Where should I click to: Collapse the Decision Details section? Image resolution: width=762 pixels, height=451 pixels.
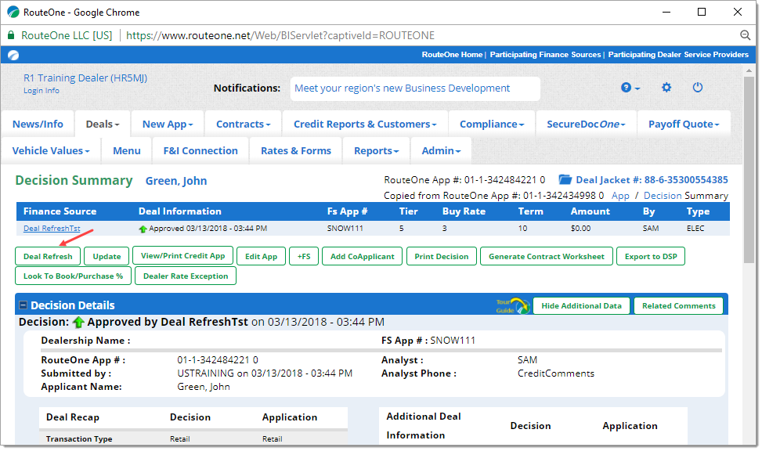(23, 305)
